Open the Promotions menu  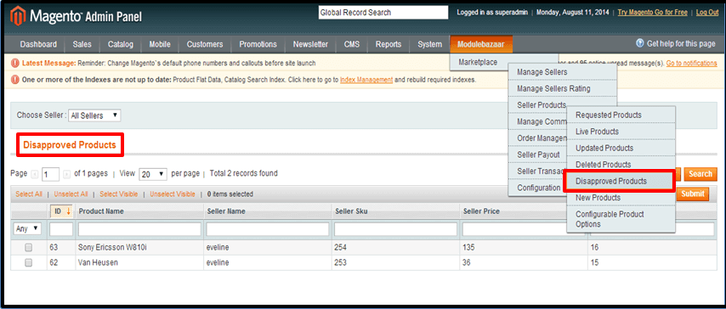[x=258, y=44]
